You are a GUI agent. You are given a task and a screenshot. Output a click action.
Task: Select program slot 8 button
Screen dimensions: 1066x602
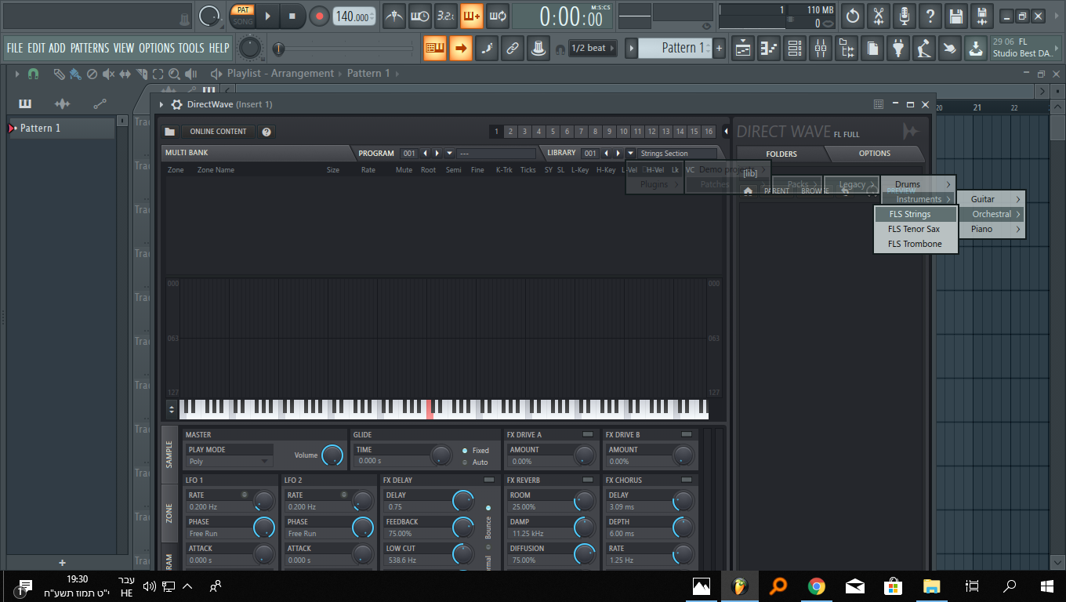pyautogui.click(x=595, y=132)
